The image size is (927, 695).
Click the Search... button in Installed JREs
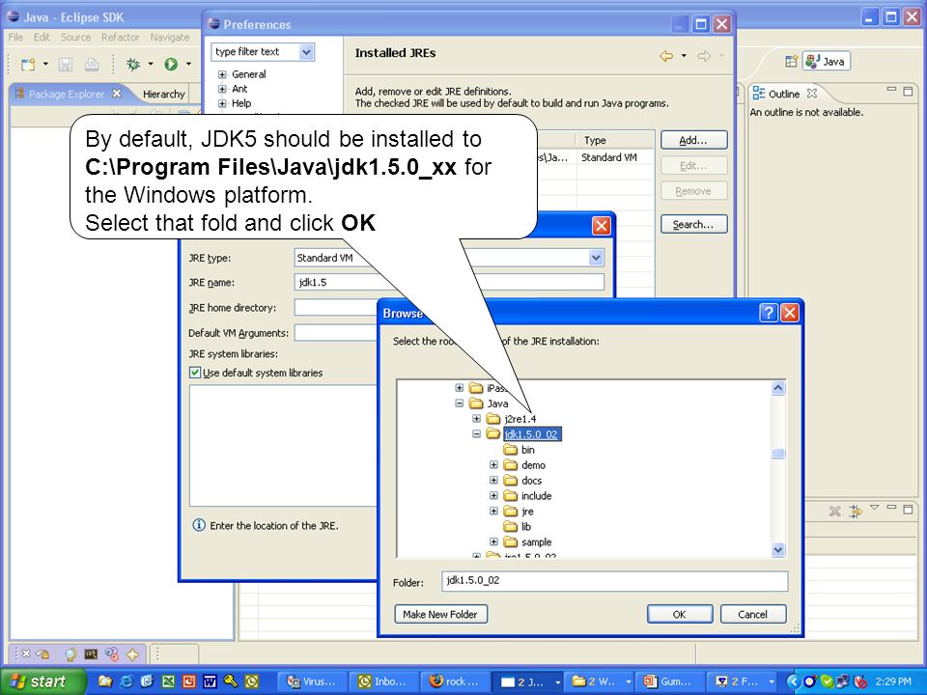693,225
